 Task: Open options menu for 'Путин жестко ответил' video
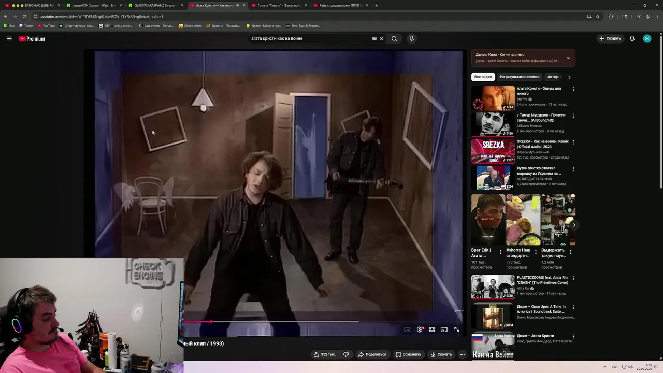(x=573, y=169)
